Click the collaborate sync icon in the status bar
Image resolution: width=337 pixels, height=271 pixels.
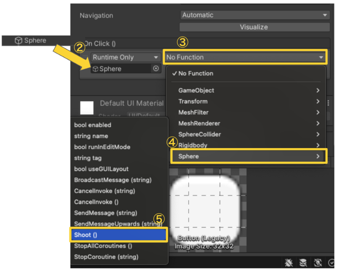pyautogui.click(x=318, y=263)
